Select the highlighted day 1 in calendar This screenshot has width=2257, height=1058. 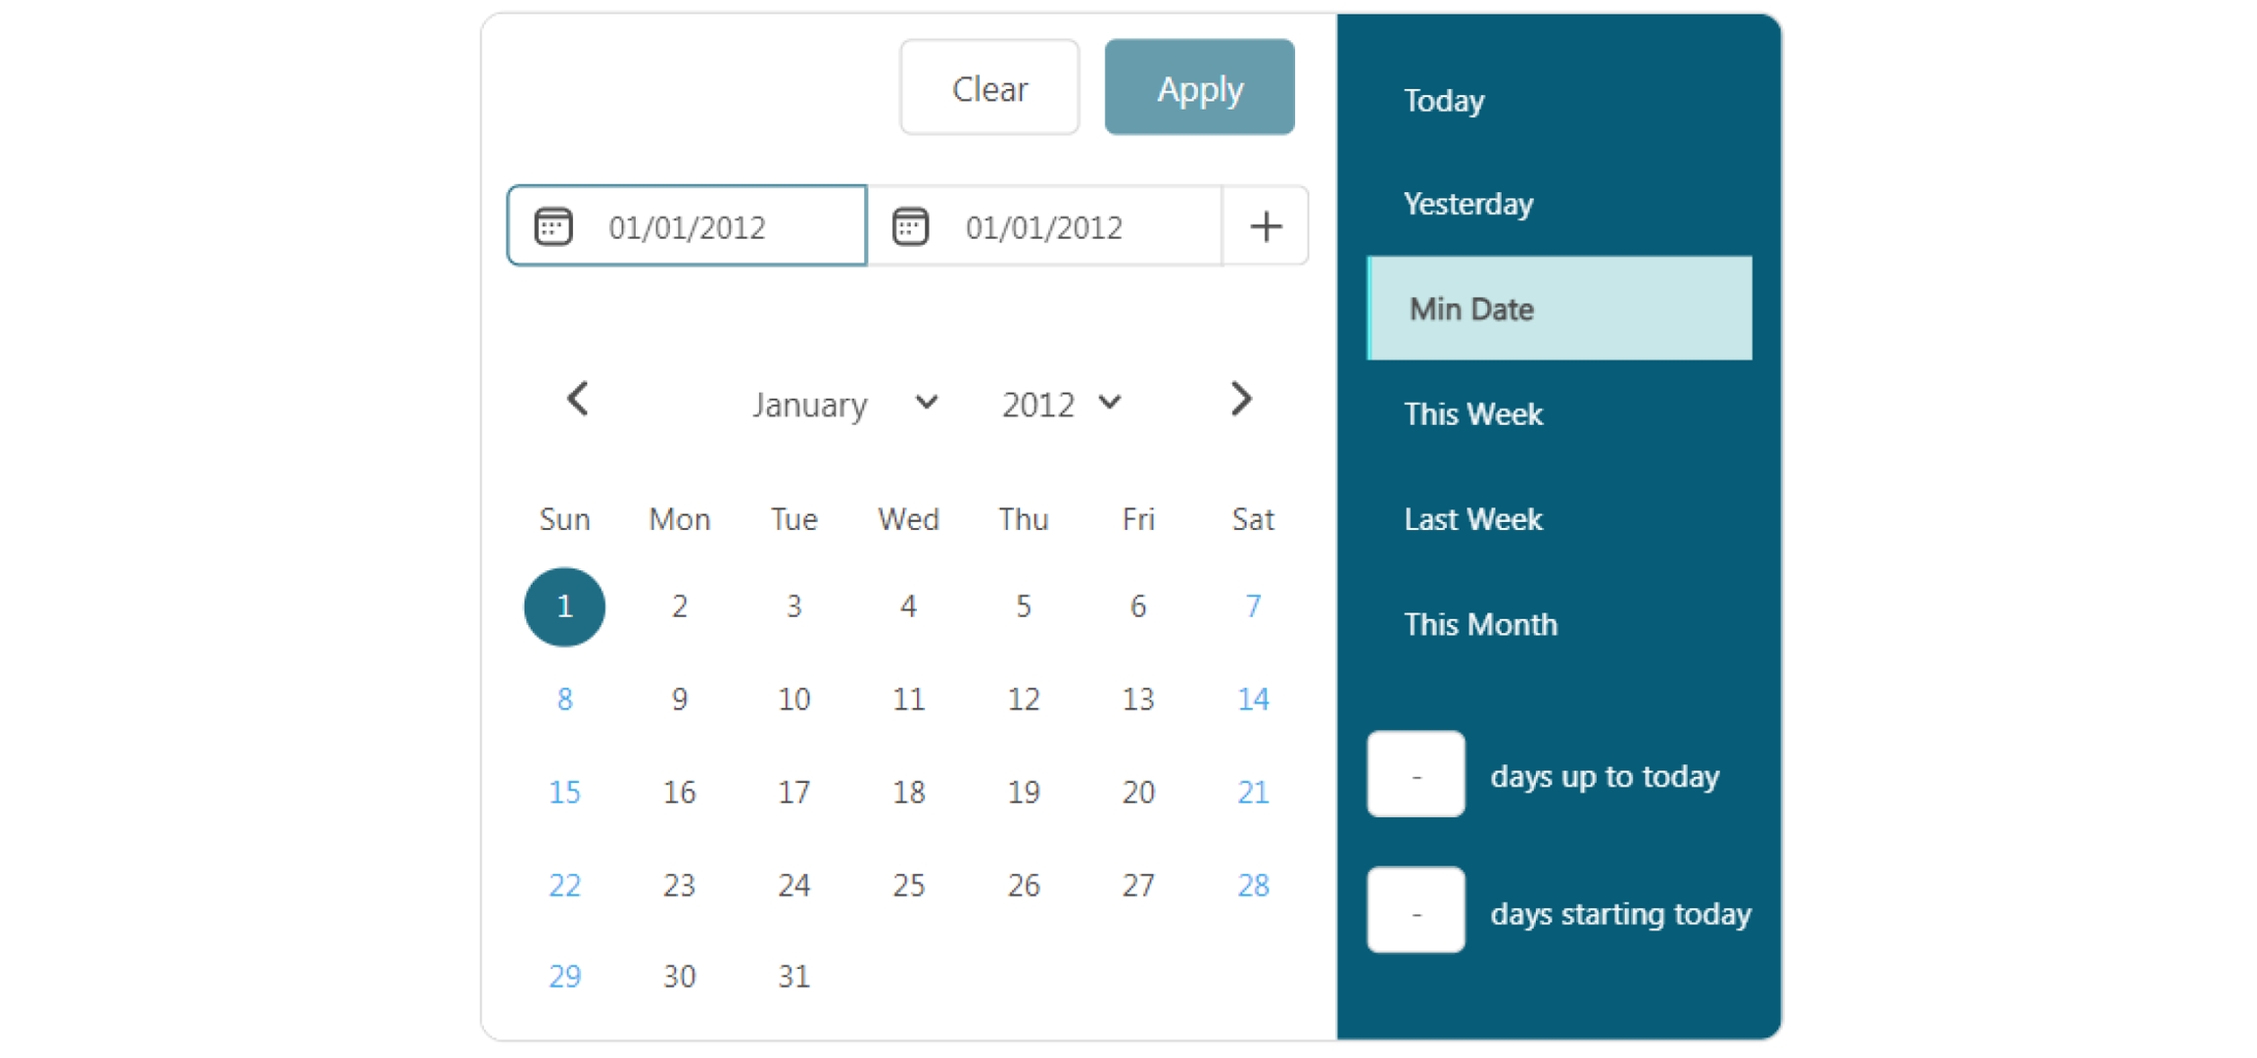[x=564, y=606]
